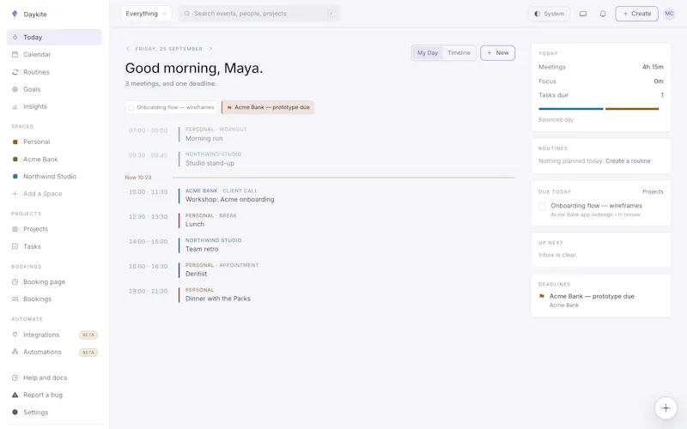Click the New button
The height and width of the screenshot is (429, 687).
coord(498,53)
